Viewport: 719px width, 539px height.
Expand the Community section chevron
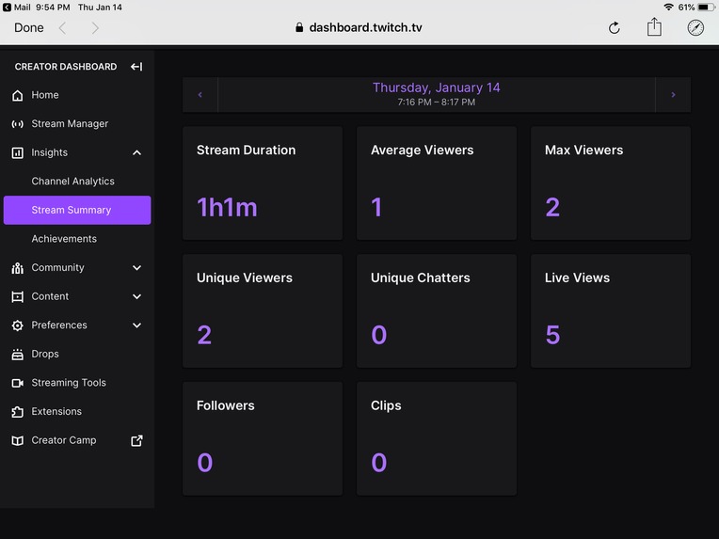click(x=136, y=268)
